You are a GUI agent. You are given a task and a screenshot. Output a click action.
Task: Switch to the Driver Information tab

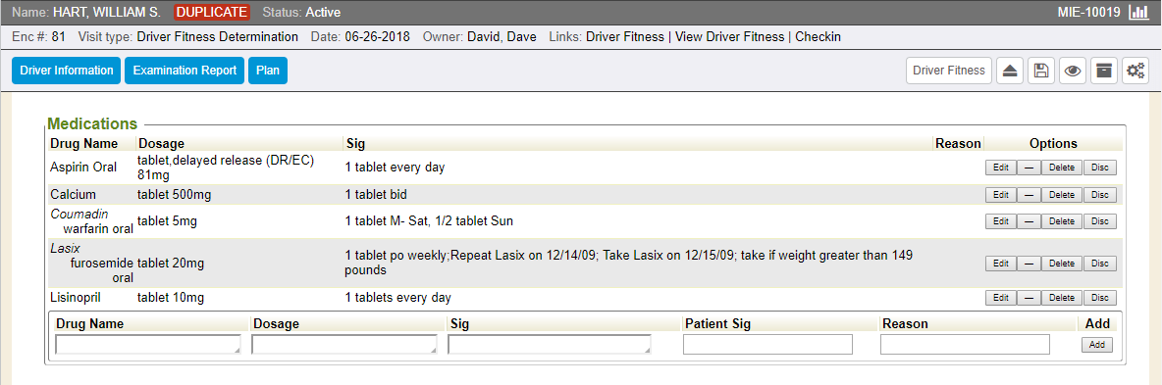tap(66, 71)
